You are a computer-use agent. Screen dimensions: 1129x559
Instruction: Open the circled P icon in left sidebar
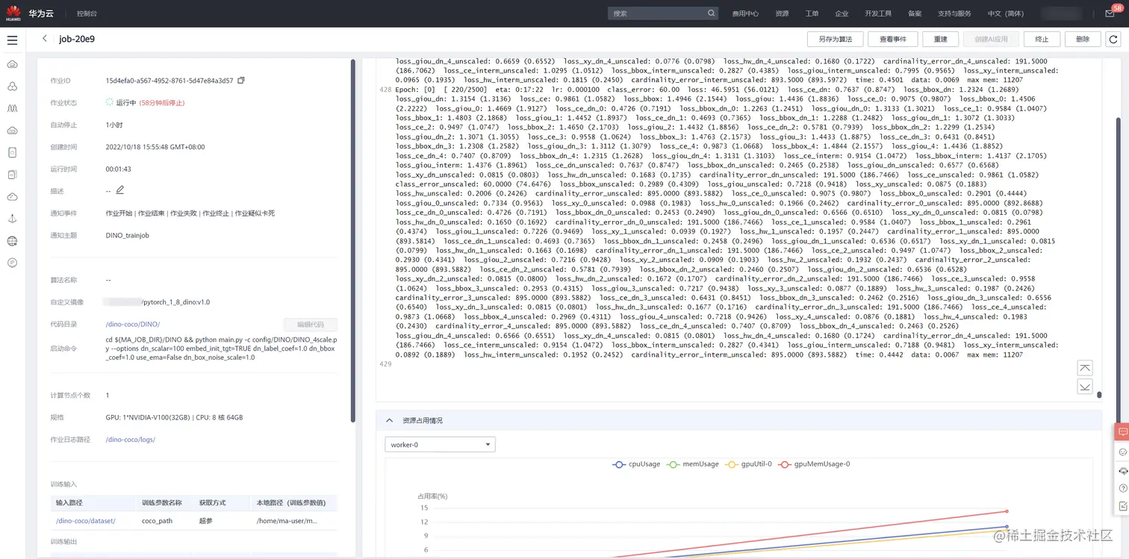[x=12, y=263]
